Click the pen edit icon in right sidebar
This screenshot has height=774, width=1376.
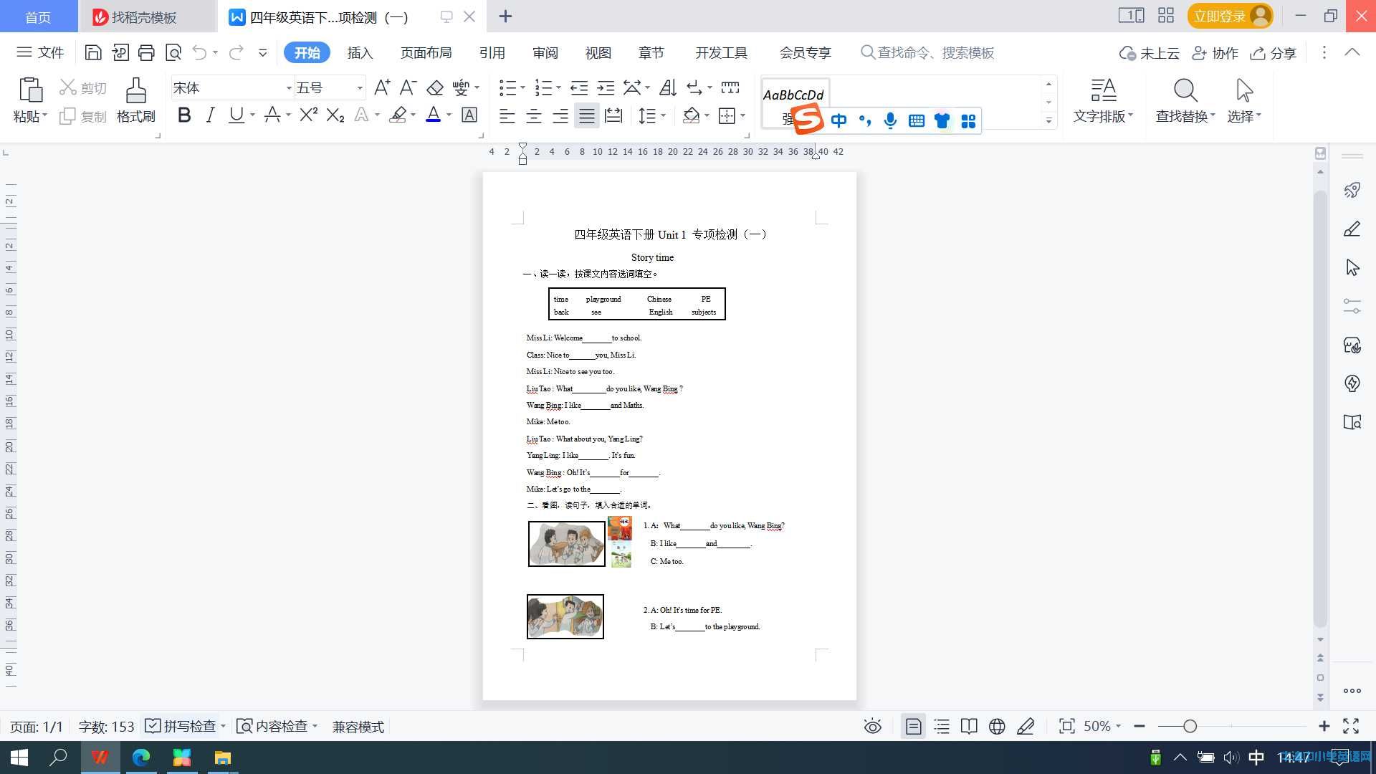[1352, 229]
